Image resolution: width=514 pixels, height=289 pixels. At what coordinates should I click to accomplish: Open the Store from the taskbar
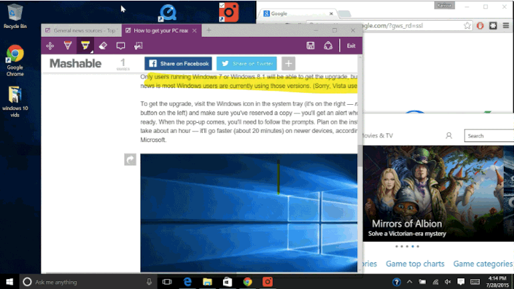227,282
